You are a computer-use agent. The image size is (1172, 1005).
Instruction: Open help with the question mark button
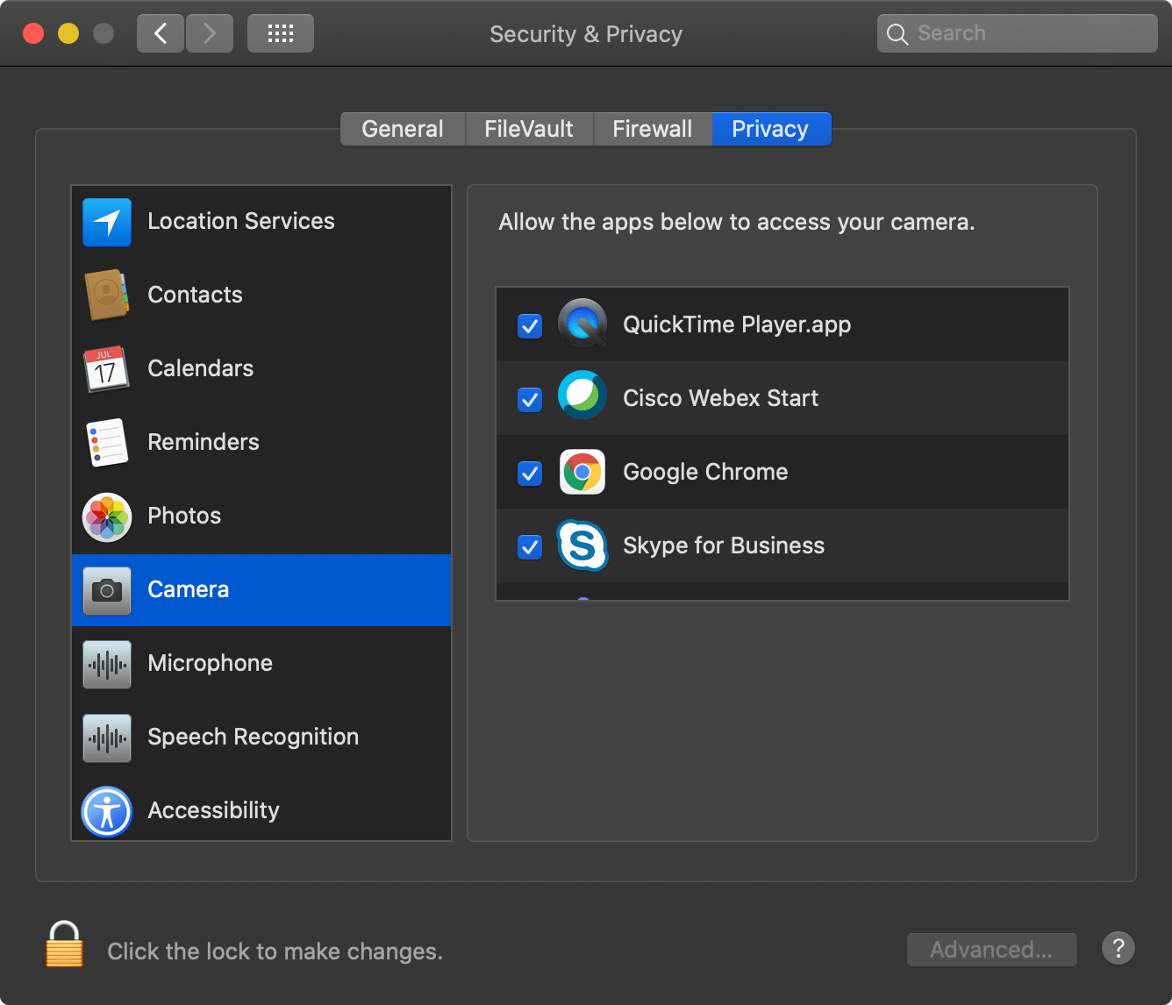[x=1118, y=948]
